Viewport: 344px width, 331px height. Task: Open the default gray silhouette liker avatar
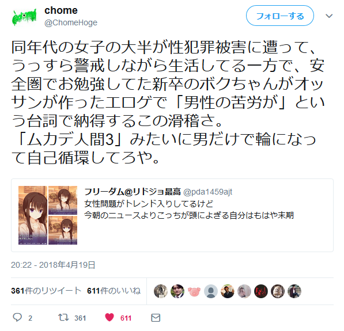click(x=211, y=291)
